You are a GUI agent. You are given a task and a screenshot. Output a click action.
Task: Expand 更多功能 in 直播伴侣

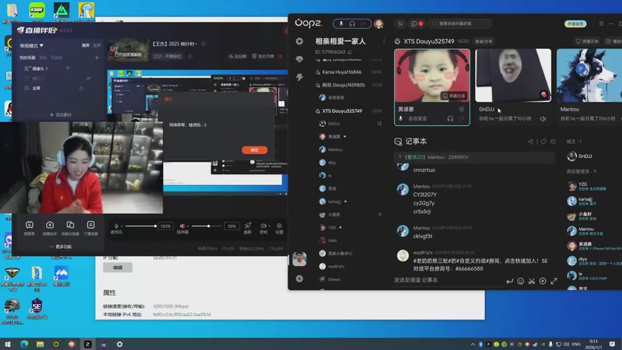tap(61, 247)
